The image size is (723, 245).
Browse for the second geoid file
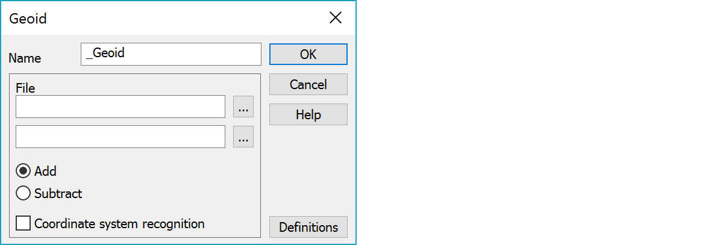(x=243, y=137)
